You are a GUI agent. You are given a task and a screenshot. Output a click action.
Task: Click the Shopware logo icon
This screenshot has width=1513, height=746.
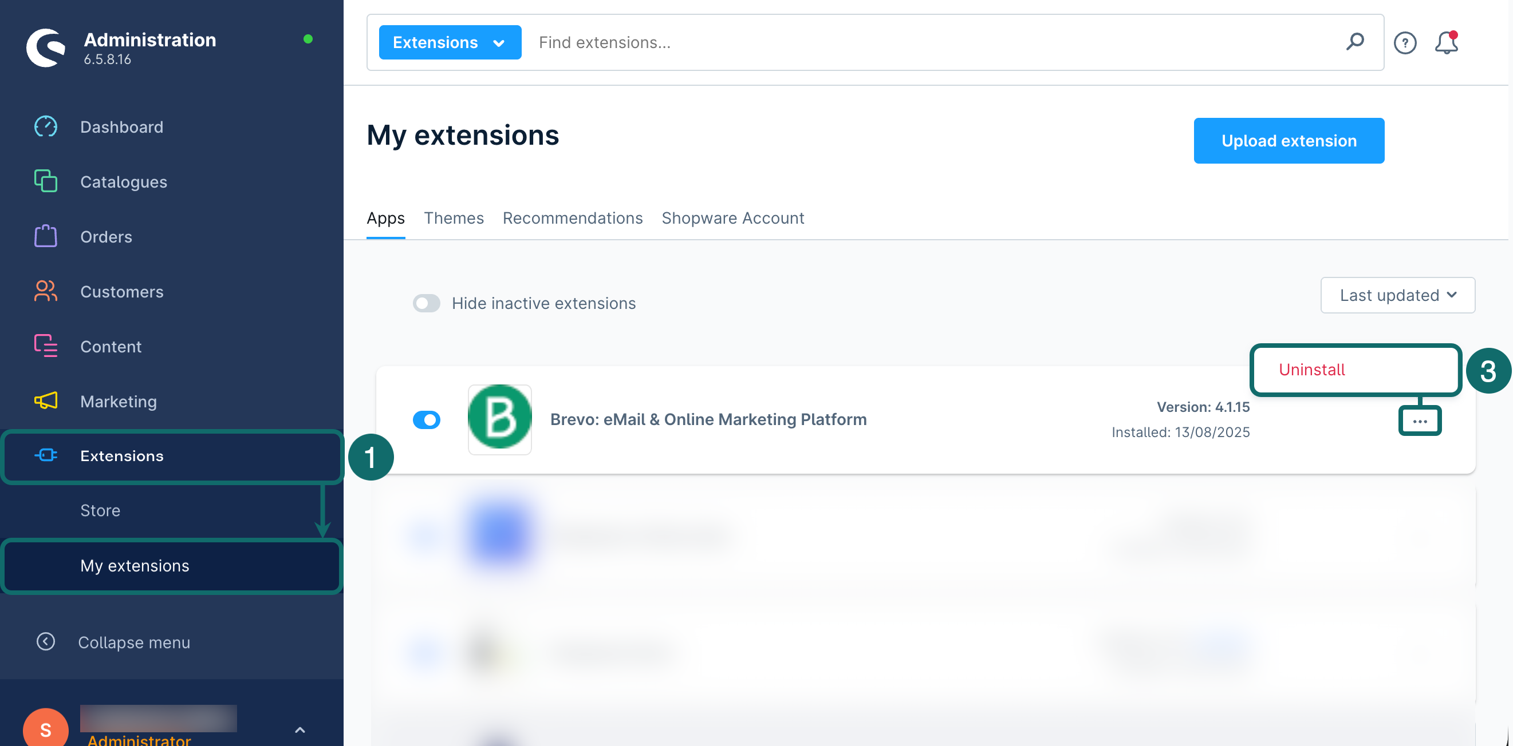tap(46, 47)
